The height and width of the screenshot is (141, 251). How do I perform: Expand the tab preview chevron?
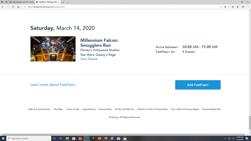[x=67, y=2]
